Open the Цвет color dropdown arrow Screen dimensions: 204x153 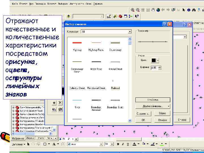(158, 61)
